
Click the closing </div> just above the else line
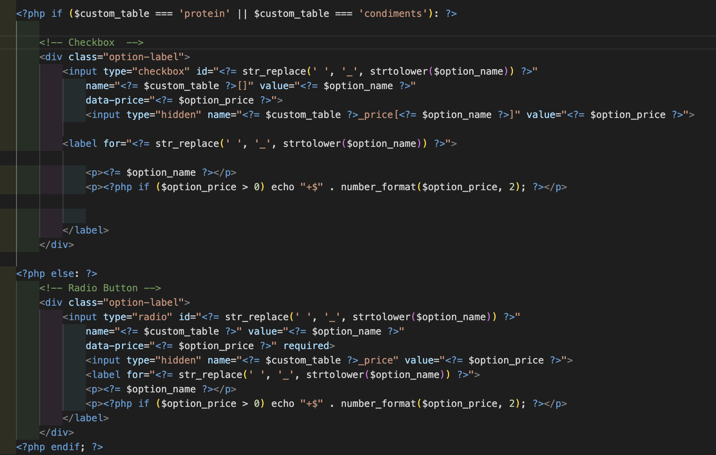pos(57,245)
